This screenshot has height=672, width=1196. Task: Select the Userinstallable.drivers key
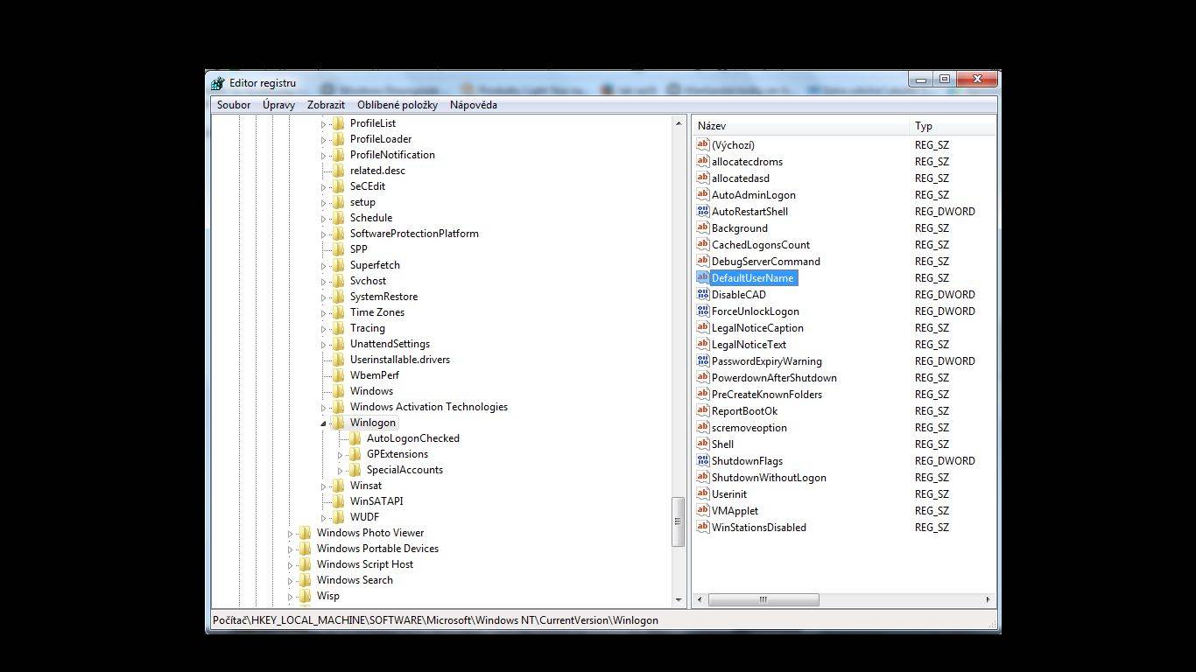(x=400, y=360)
